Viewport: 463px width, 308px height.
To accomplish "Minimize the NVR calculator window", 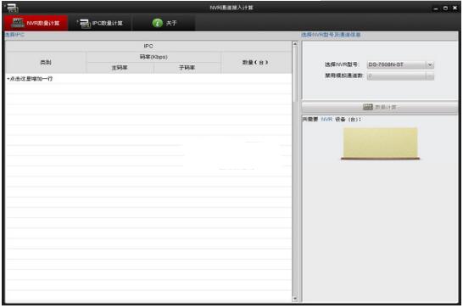I will pyautogui.click(x=436, y=8).
